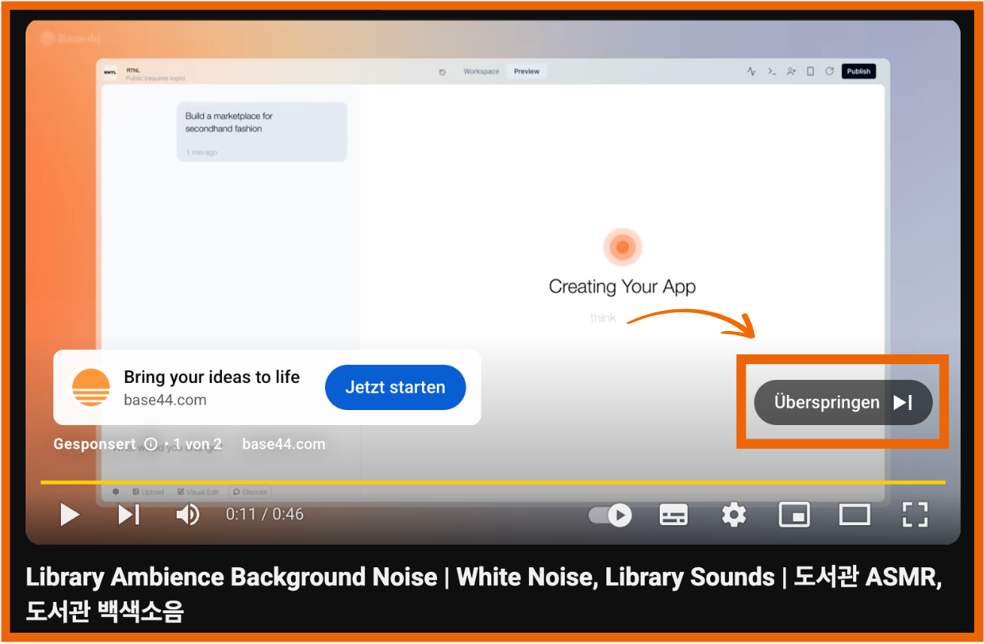
Task: Mute the video with the speaker icon
Action: coord(187,515)
